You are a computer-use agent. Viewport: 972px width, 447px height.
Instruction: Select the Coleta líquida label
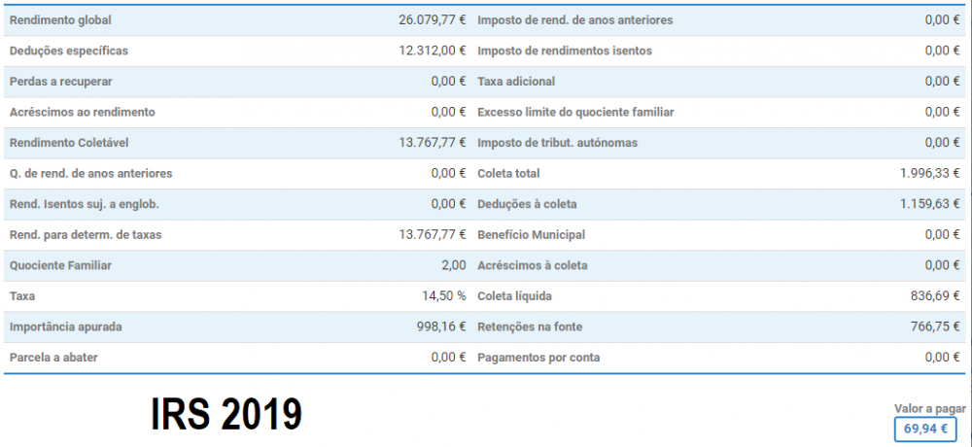click(514, 296)
